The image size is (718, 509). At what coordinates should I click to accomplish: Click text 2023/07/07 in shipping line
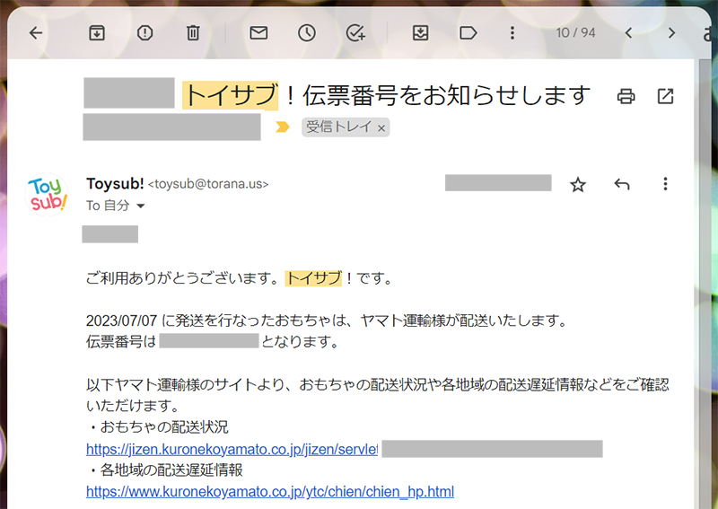tap(122, 320)
